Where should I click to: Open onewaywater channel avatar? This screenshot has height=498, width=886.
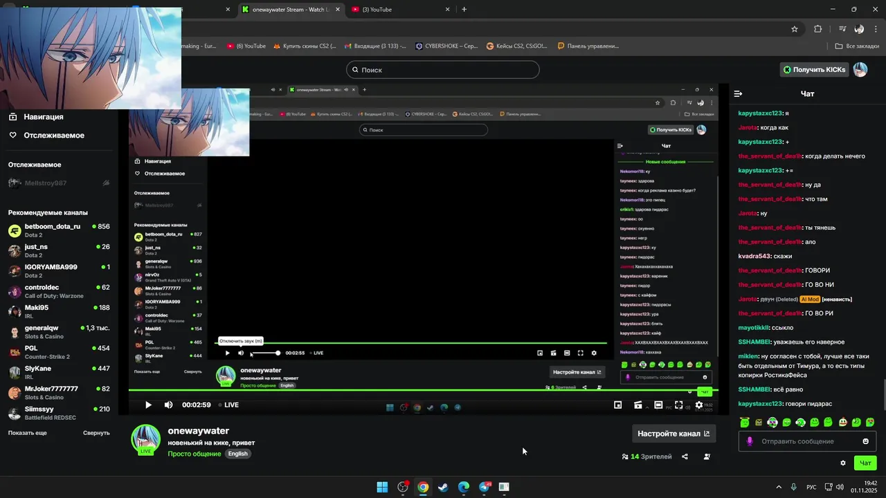pyautogui.click(x=145, y=440)
